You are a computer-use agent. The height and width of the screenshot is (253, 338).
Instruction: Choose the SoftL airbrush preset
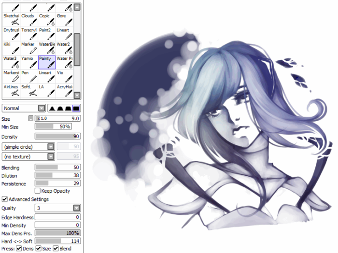[29, 90]
